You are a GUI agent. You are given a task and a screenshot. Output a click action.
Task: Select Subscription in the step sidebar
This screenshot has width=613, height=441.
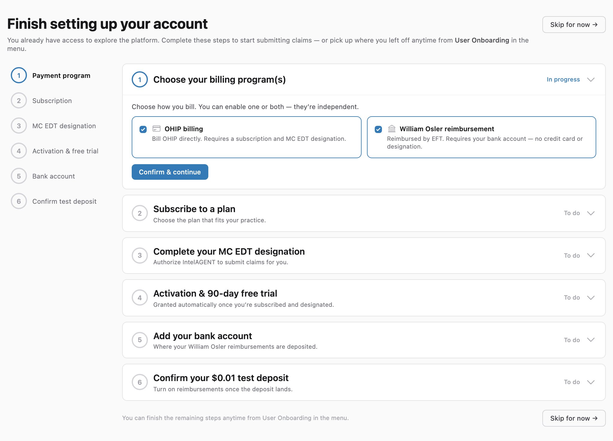(x=52, y=101)
